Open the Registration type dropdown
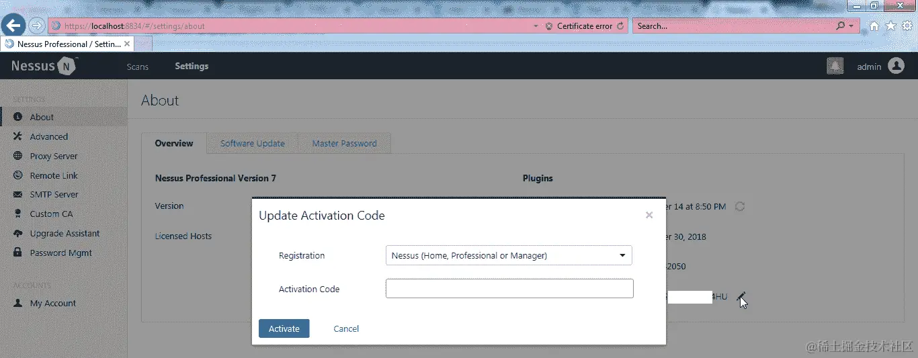 [x=509, y=255]
